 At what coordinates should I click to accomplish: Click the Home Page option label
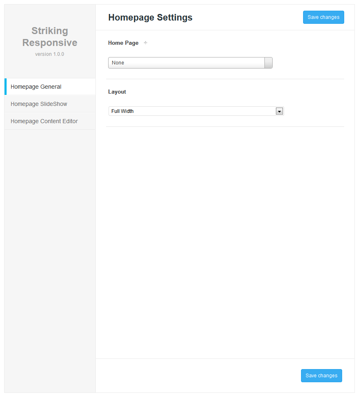tap(123, 43)
